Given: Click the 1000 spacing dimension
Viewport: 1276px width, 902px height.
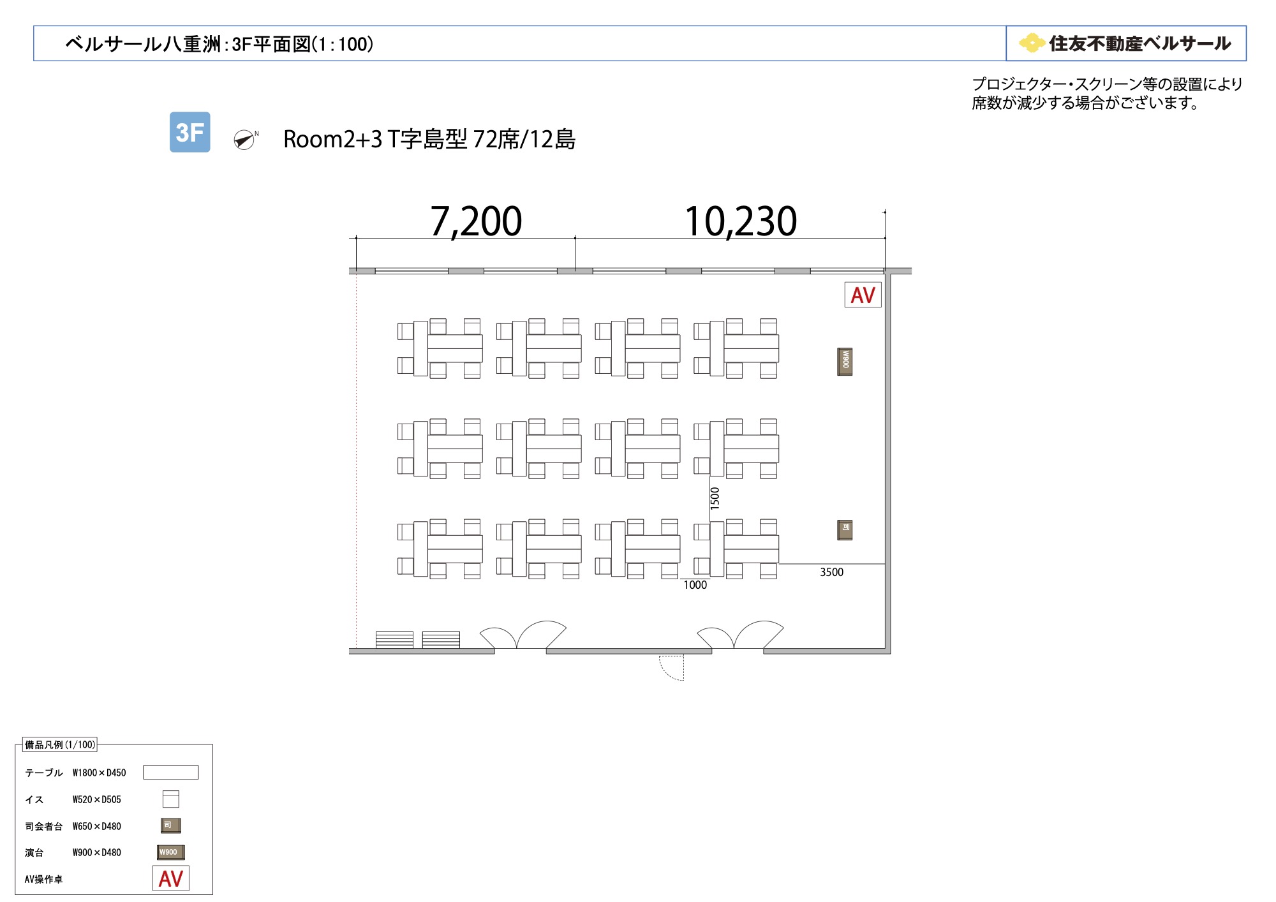Looking at the screenshot, I should [x=695, y=585].
